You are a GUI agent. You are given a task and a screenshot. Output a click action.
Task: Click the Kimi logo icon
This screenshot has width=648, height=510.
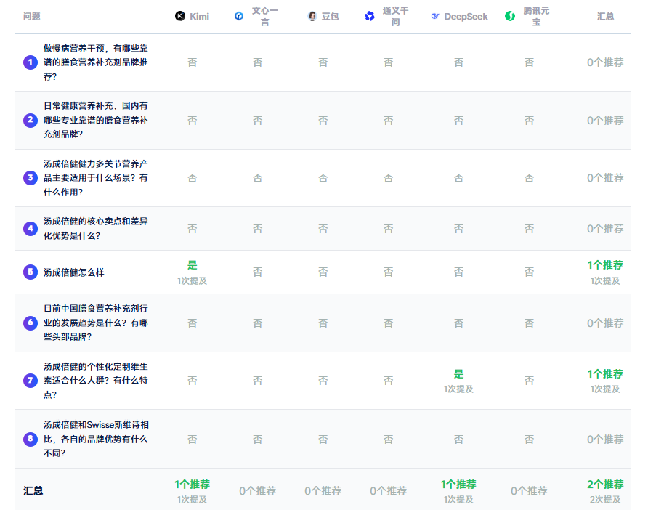pyautogui.click(x=180, y=16)
